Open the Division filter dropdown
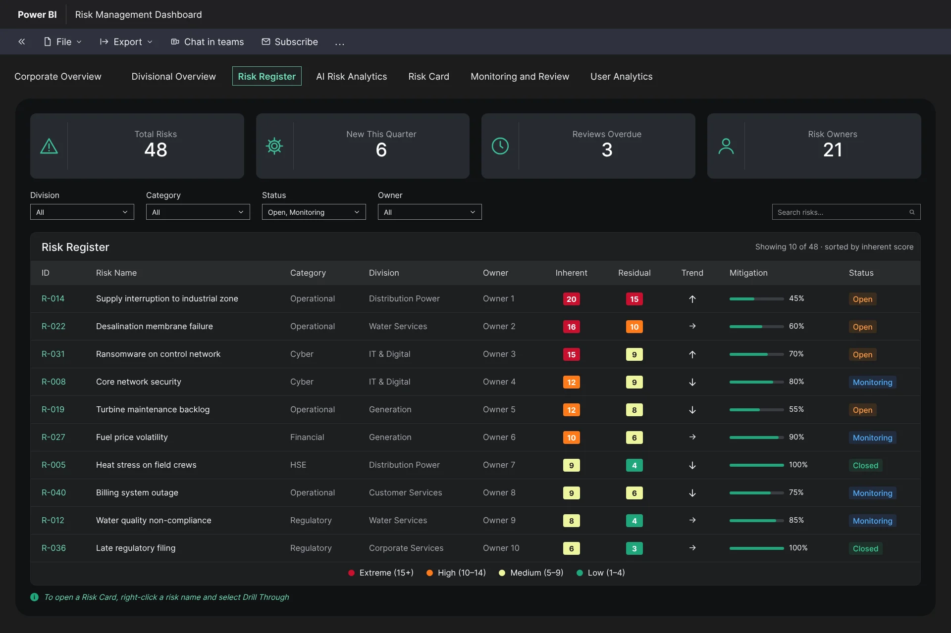The height and width of the screenshot is (633, 951). 82,212
